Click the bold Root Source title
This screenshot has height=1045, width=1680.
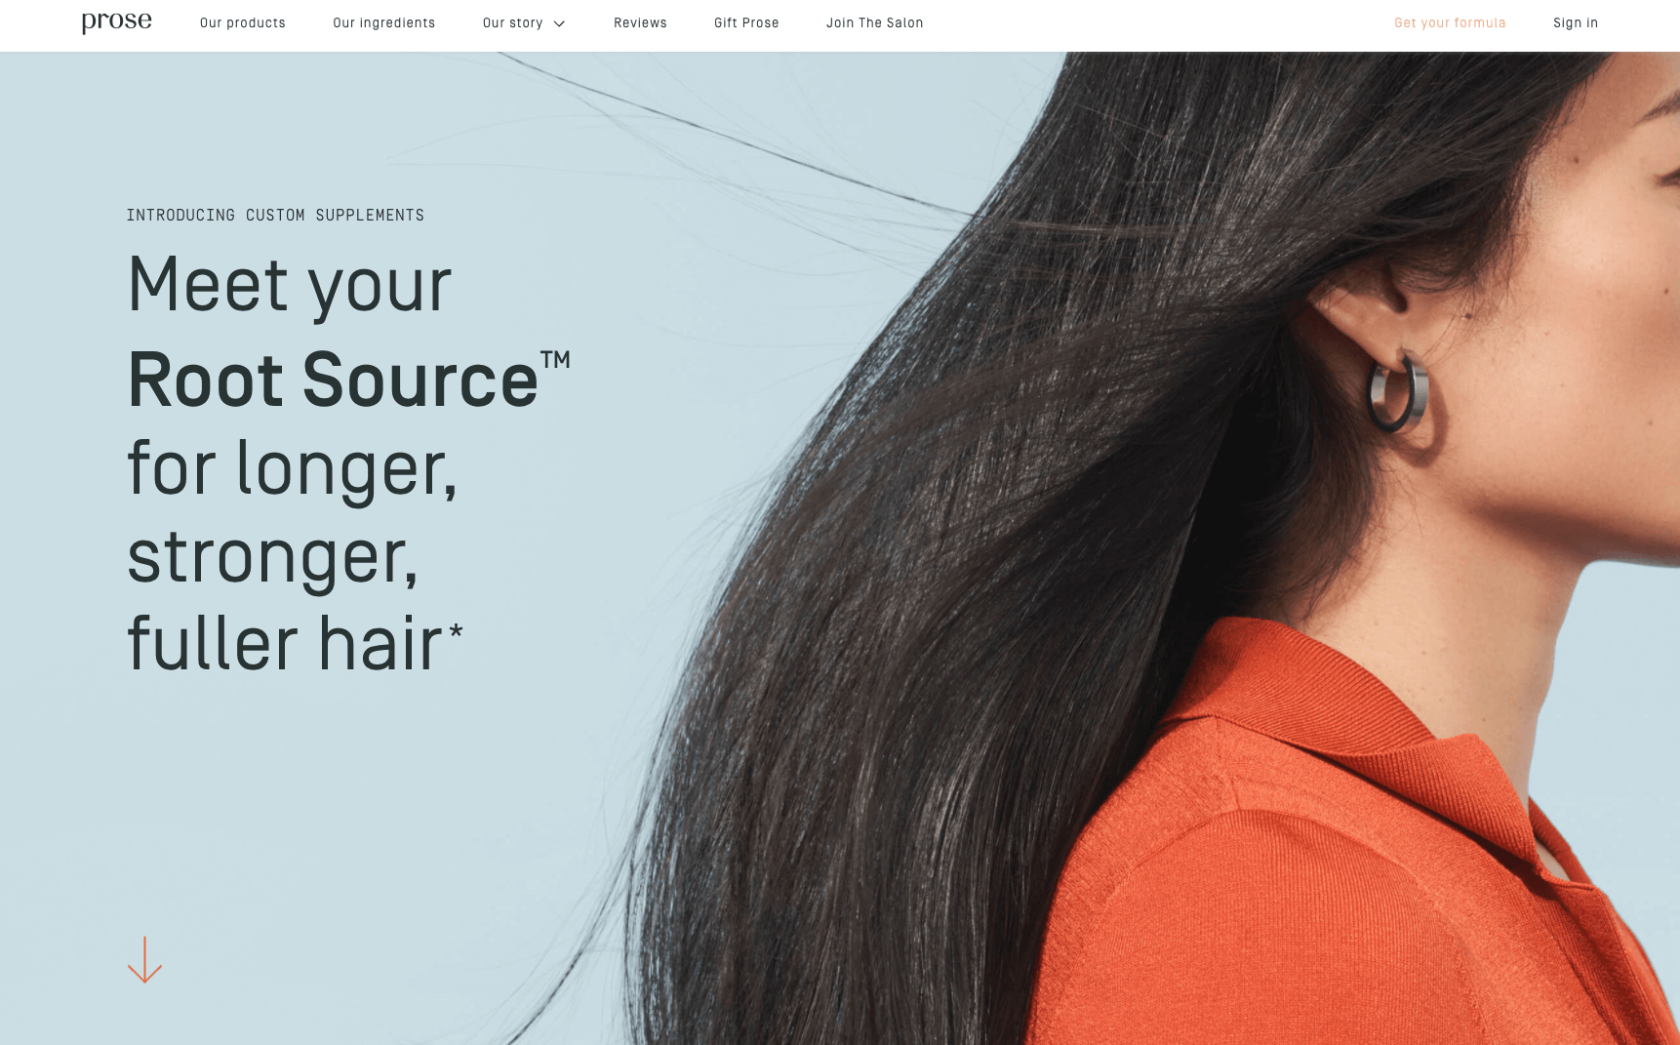click(333, 380)
